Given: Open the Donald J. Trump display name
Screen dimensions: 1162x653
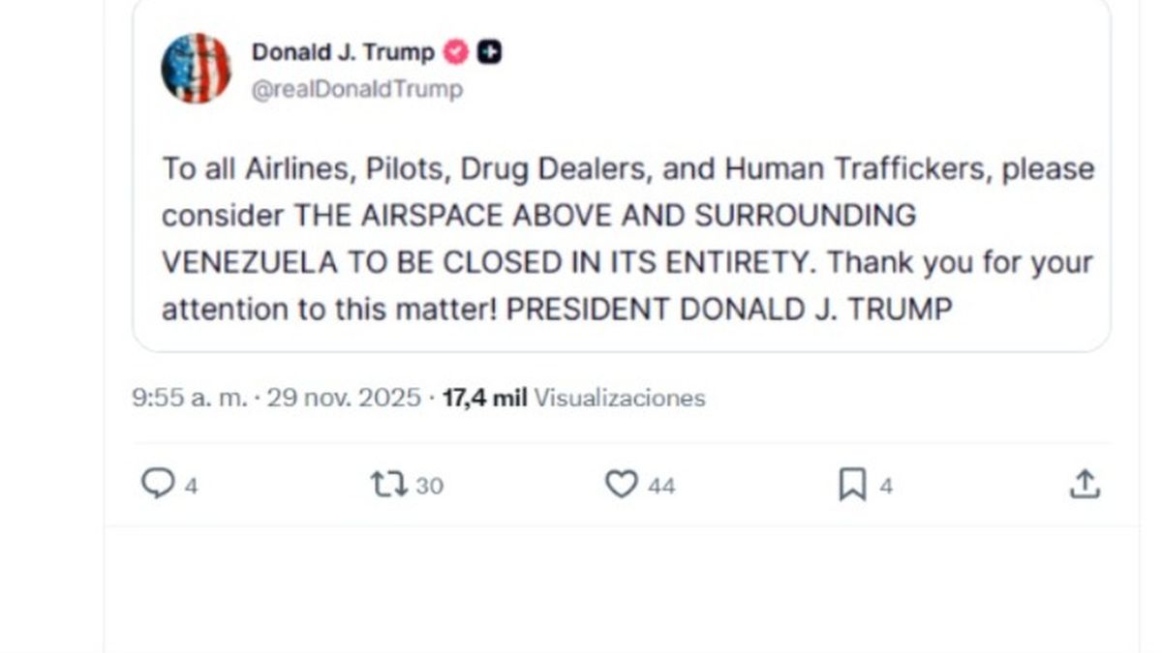Looking at the screenshot, I should [343, 52].
